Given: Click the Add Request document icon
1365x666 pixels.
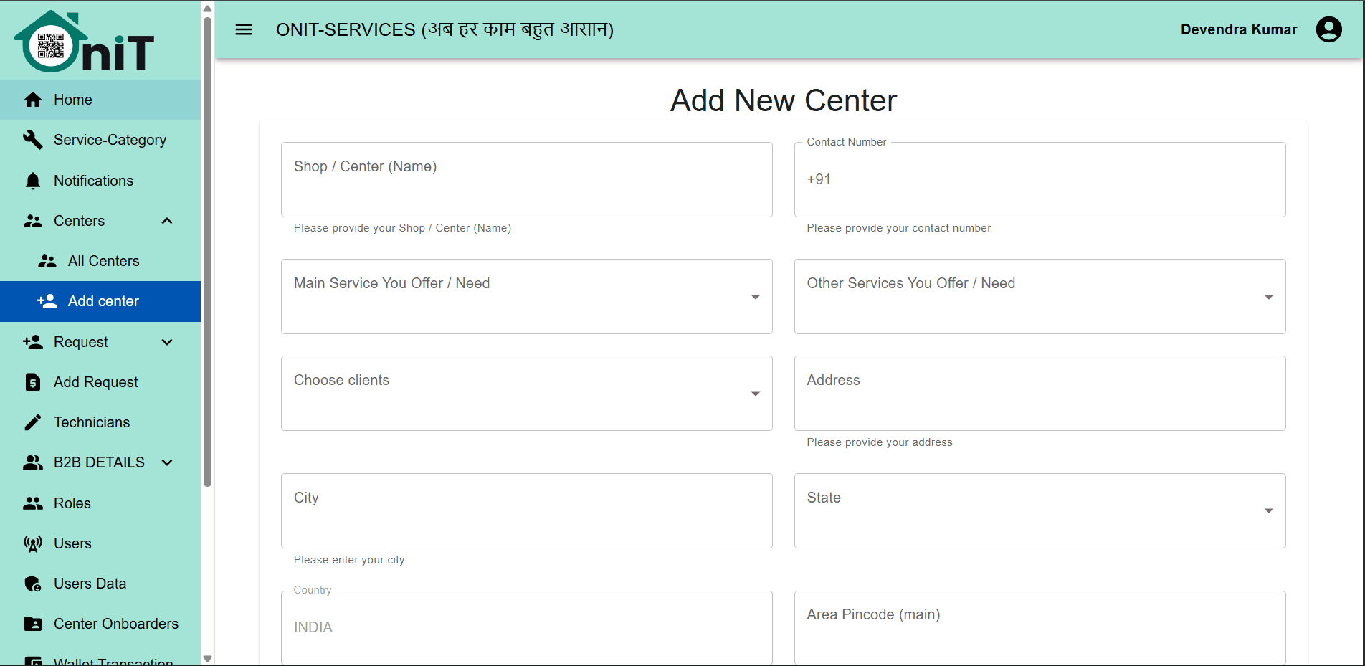Looking at the screenshot, I should click(x=33, y=382).
